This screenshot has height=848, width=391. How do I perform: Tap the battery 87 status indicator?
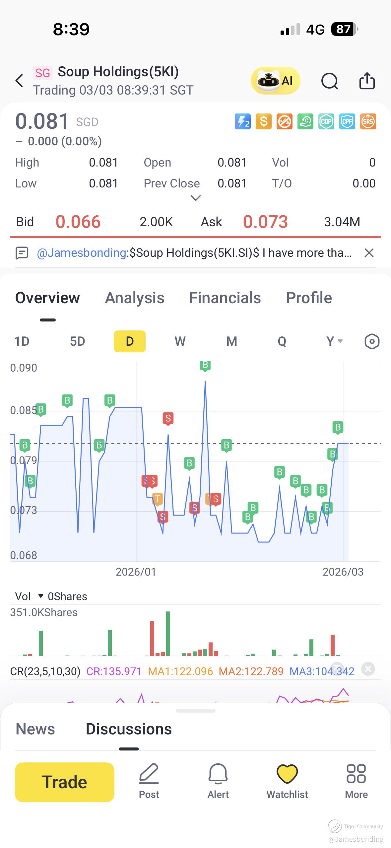[345, 29]
